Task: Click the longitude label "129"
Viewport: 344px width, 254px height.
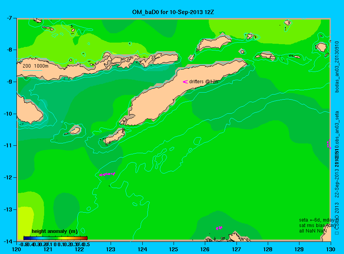Action: pos(299,249)
